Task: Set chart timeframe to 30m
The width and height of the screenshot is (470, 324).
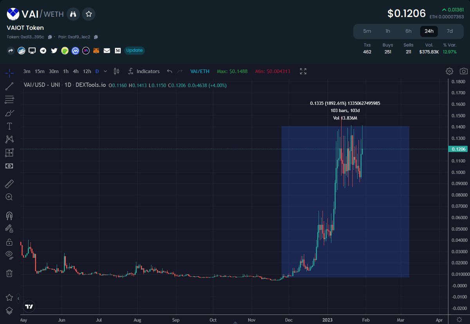Action: coord(54,71)
